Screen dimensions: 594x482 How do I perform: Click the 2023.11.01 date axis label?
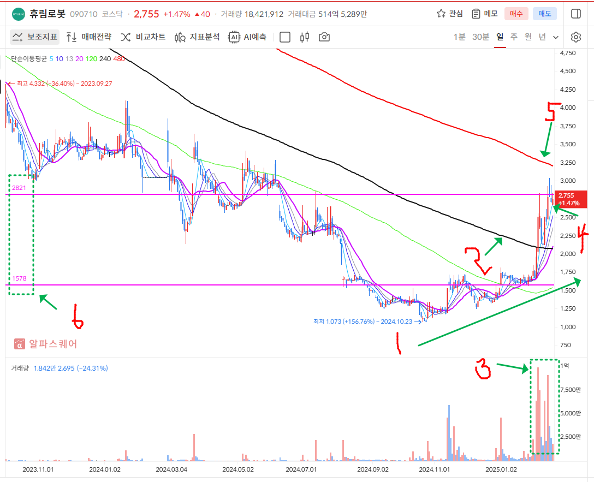click(x=38, y=469)
